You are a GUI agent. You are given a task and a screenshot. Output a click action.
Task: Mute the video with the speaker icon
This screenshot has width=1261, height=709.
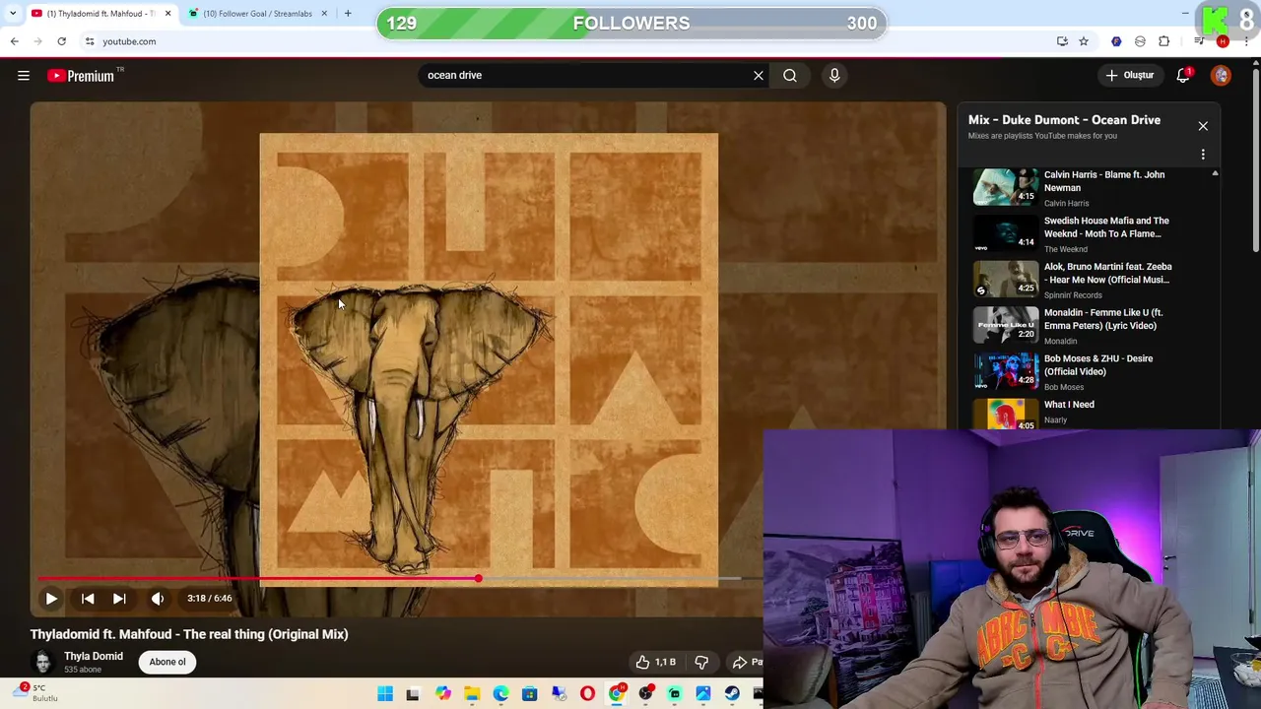tap(158, 599)
